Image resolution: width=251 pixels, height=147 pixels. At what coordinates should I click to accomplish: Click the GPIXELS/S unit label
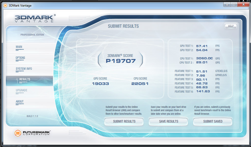221,75
